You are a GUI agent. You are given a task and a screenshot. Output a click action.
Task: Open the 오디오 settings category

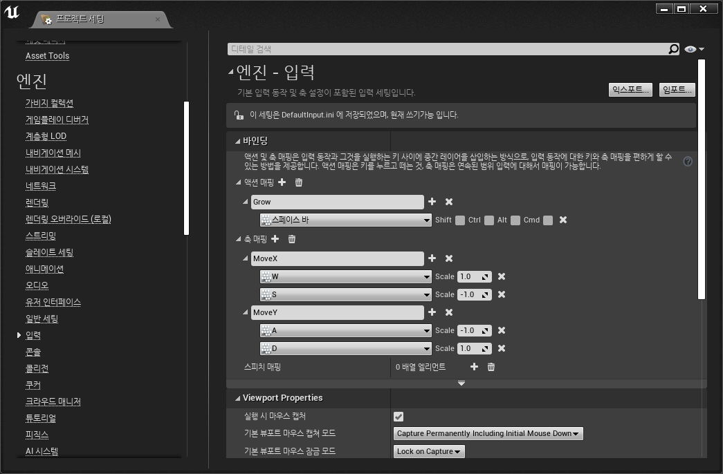click(37, 285)
